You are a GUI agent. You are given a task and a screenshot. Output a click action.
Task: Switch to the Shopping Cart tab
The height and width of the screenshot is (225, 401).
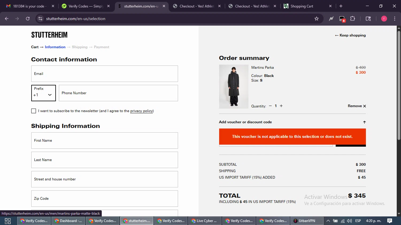coord(307,6)
